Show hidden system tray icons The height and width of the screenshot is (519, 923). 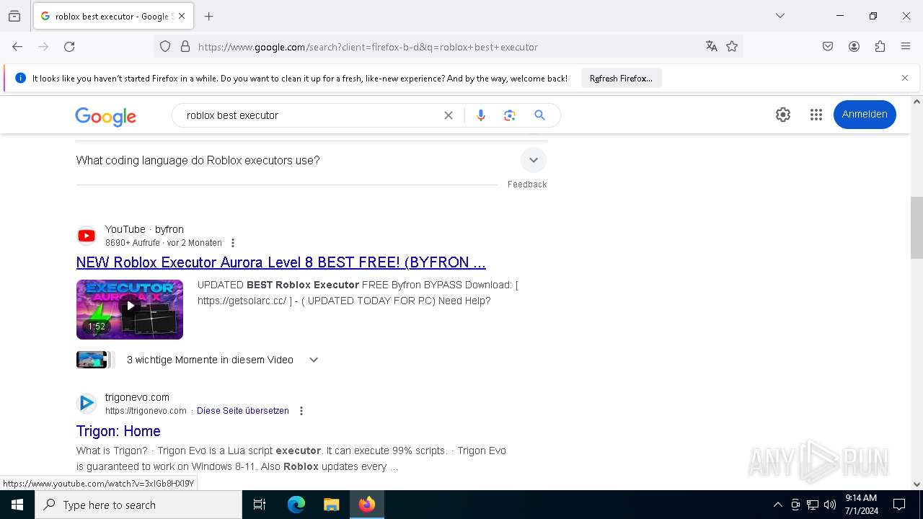(777, 505)
